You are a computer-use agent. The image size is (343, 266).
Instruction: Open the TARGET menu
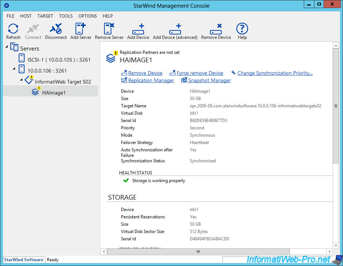45,16
